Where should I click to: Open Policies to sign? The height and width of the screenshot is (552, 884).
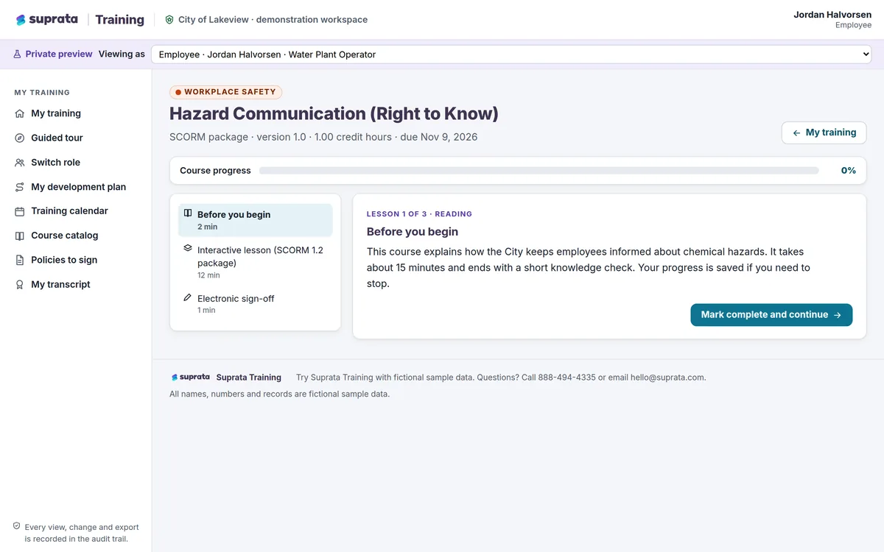coord(76,260)
